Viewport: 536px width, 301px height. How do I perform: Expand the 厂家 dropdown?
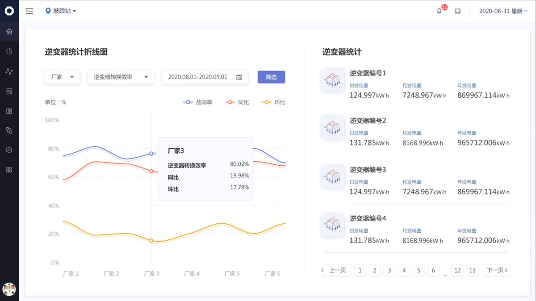pos(63,77)
